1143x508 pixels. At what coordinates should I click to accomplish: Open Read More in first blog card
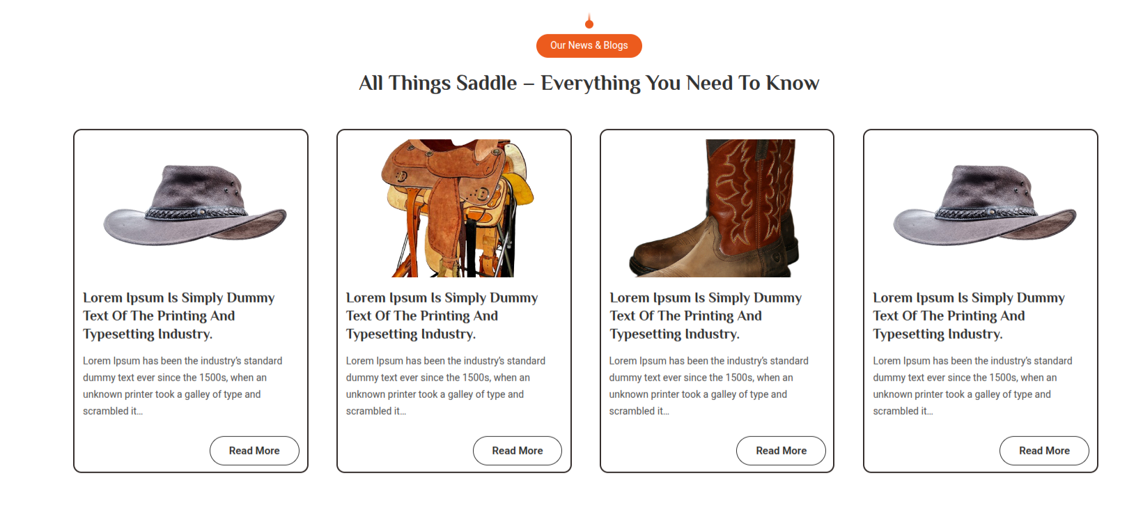coord(254,451)
